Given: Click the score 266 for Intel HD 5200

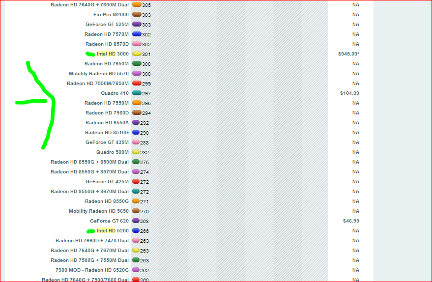Looking at the screenshot, I should [x=144, y=231].
